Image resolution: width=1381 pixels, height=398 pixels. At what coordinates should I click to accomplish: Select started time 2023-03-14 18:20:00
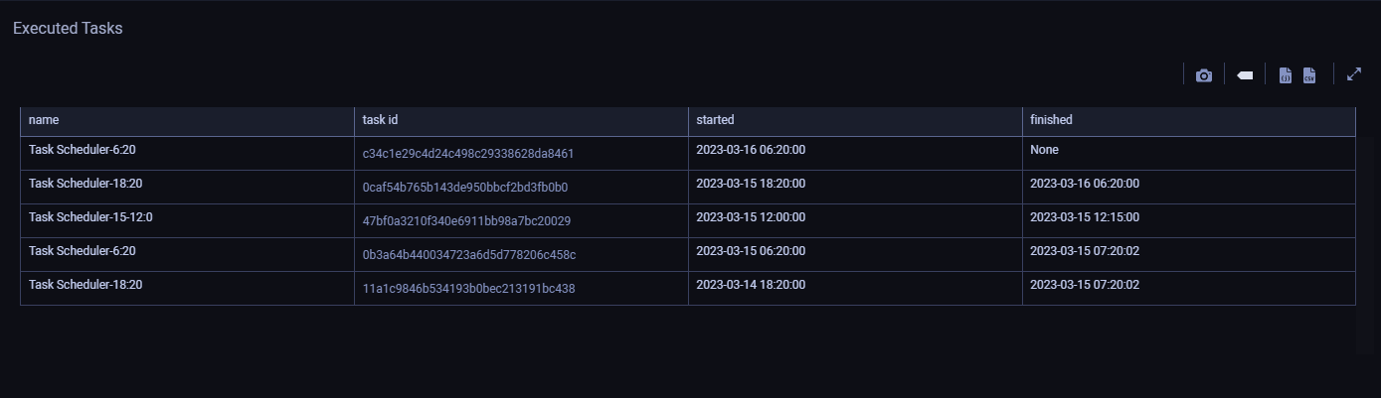[751, 285]
